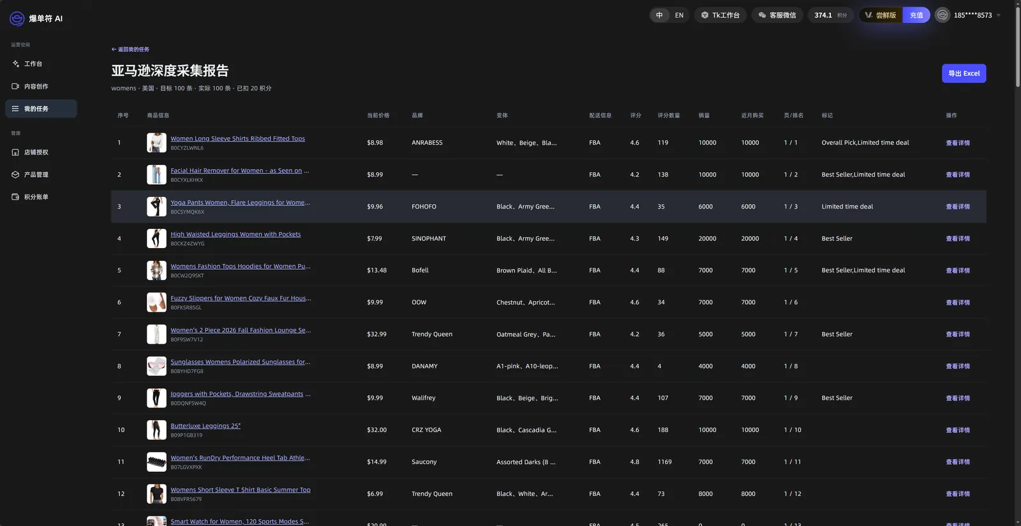Click thumbnail of Joggers with Pockets
The image size is (1021, 526).
[156, 398]
